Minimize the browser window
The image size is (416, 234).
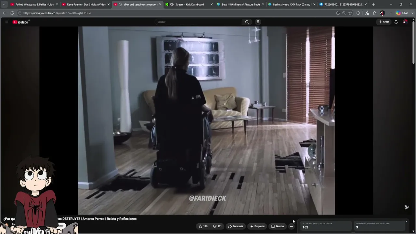point(391,5)
